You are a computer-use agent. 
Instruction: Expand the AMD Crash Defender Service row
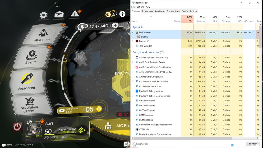tap(133, 62)
